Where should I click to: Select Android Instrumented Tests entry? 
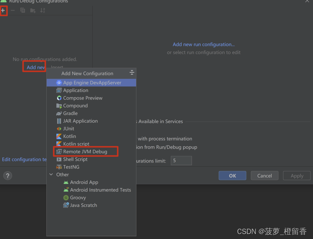pyautogui.click(x=91, y=190)
